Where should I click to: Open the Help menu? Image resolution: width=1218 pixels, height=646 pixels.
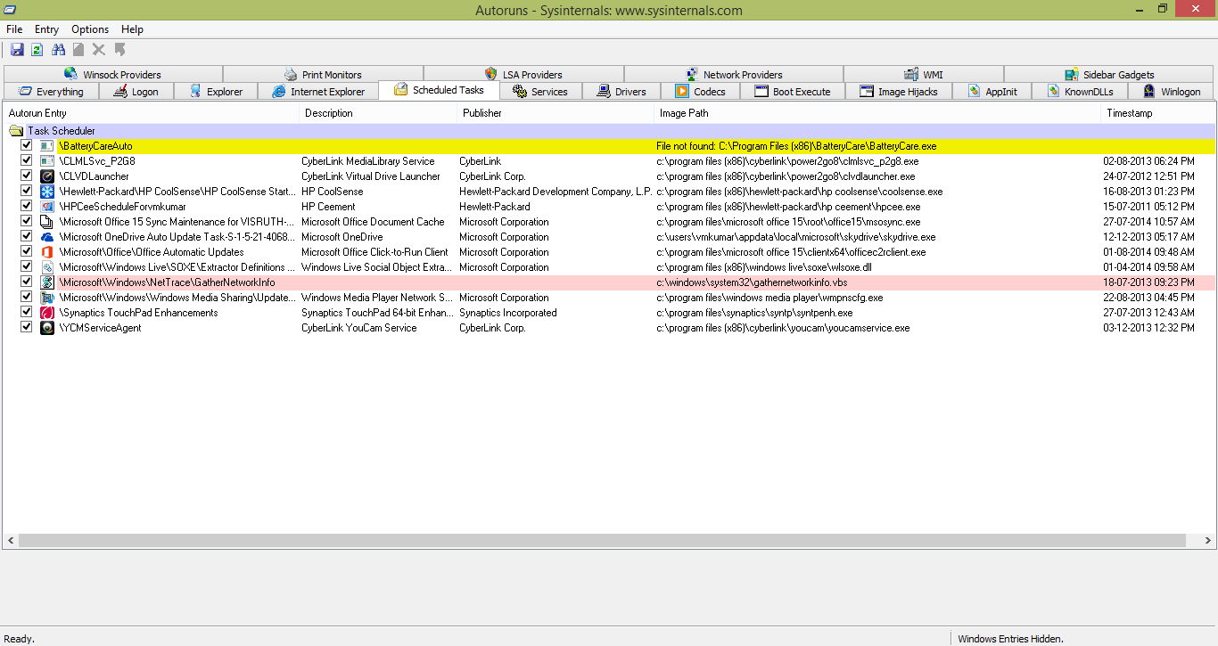point(132,29)
